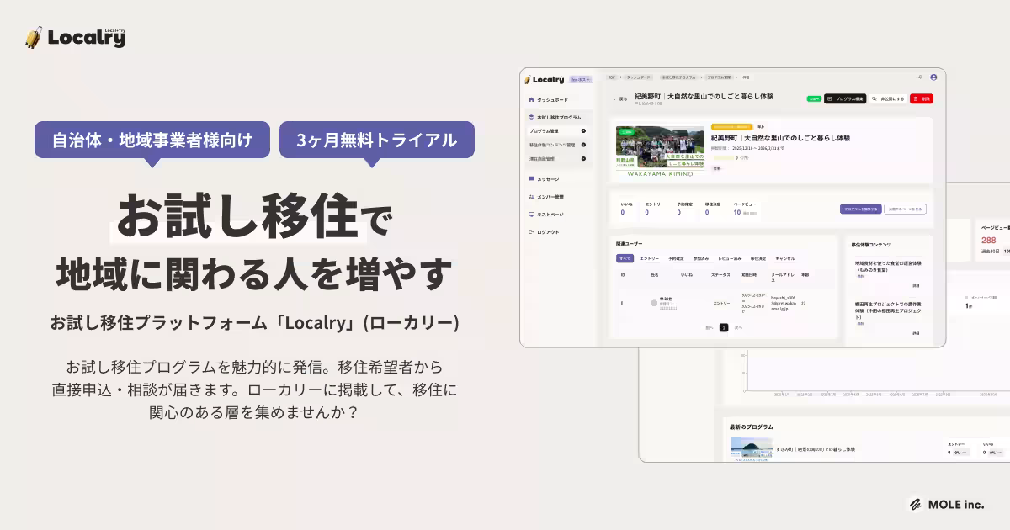
Task: Click the edit icon on プログラム編集
Action: (x=828, y=98)
